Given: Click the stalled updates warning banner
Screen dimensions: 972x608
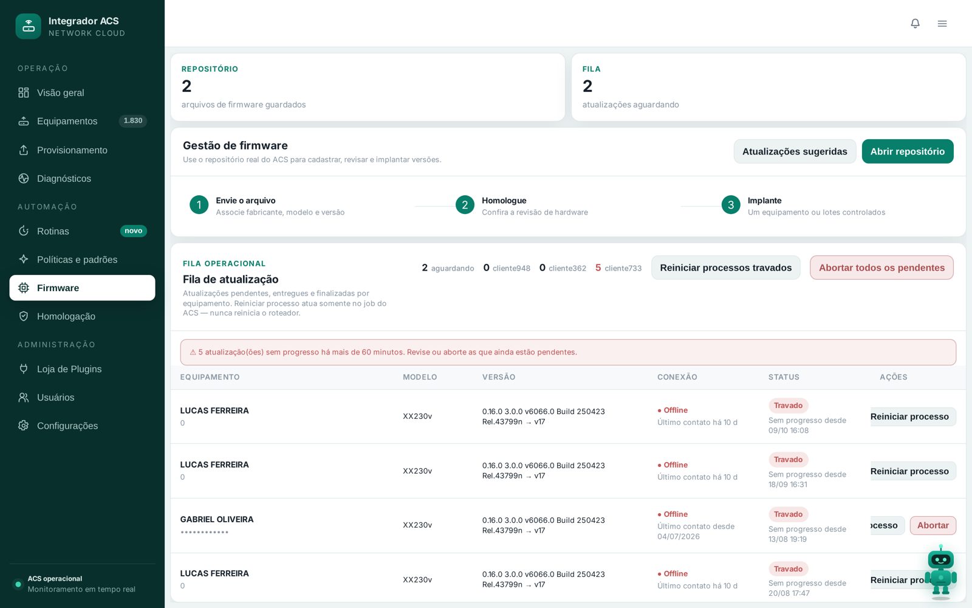Looking at the screenshot, I should [x=568, y=352].
